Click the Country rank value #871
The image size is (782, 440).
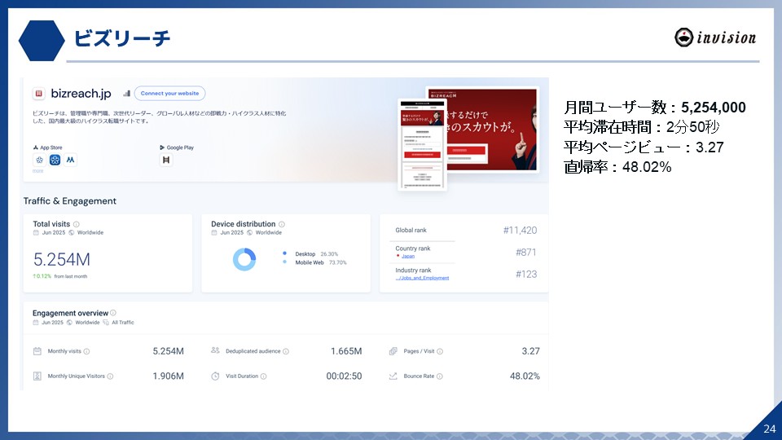click(526, 252)
